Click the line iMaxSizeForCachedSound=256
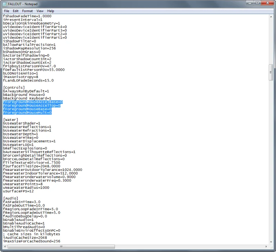This screenshot has width=276, height=252. 31,241
